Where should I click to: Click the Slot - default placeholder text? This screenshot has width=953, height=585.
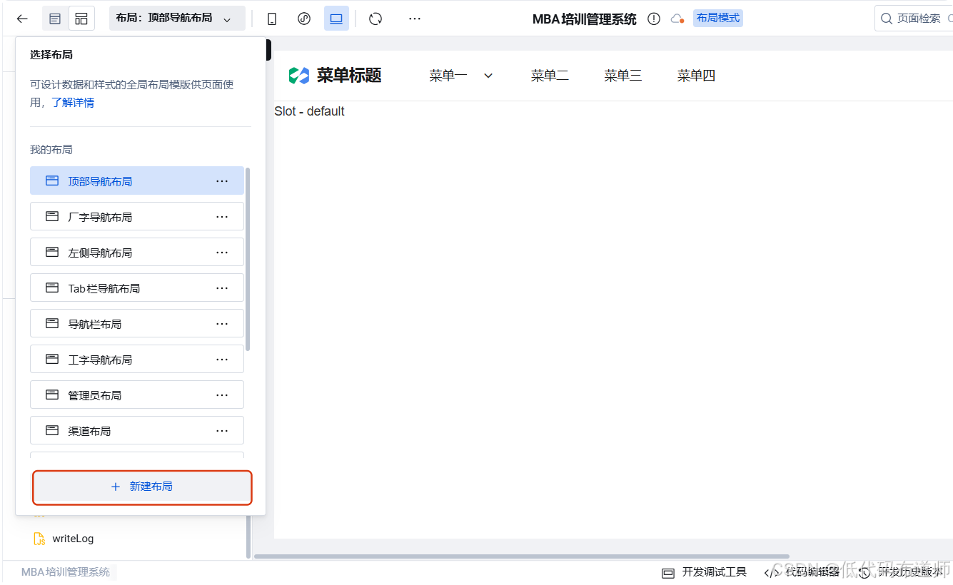click(x=309, y=111)
